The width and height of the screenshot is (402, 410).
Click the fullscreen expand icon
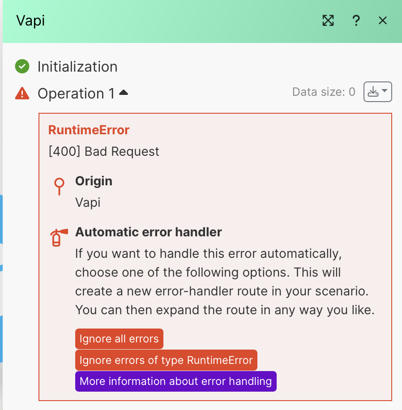pyautogui.click(x=328, y=21)
